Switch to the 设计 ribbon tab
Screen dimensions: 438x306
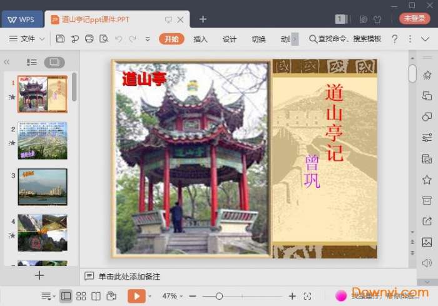point(230,39)
